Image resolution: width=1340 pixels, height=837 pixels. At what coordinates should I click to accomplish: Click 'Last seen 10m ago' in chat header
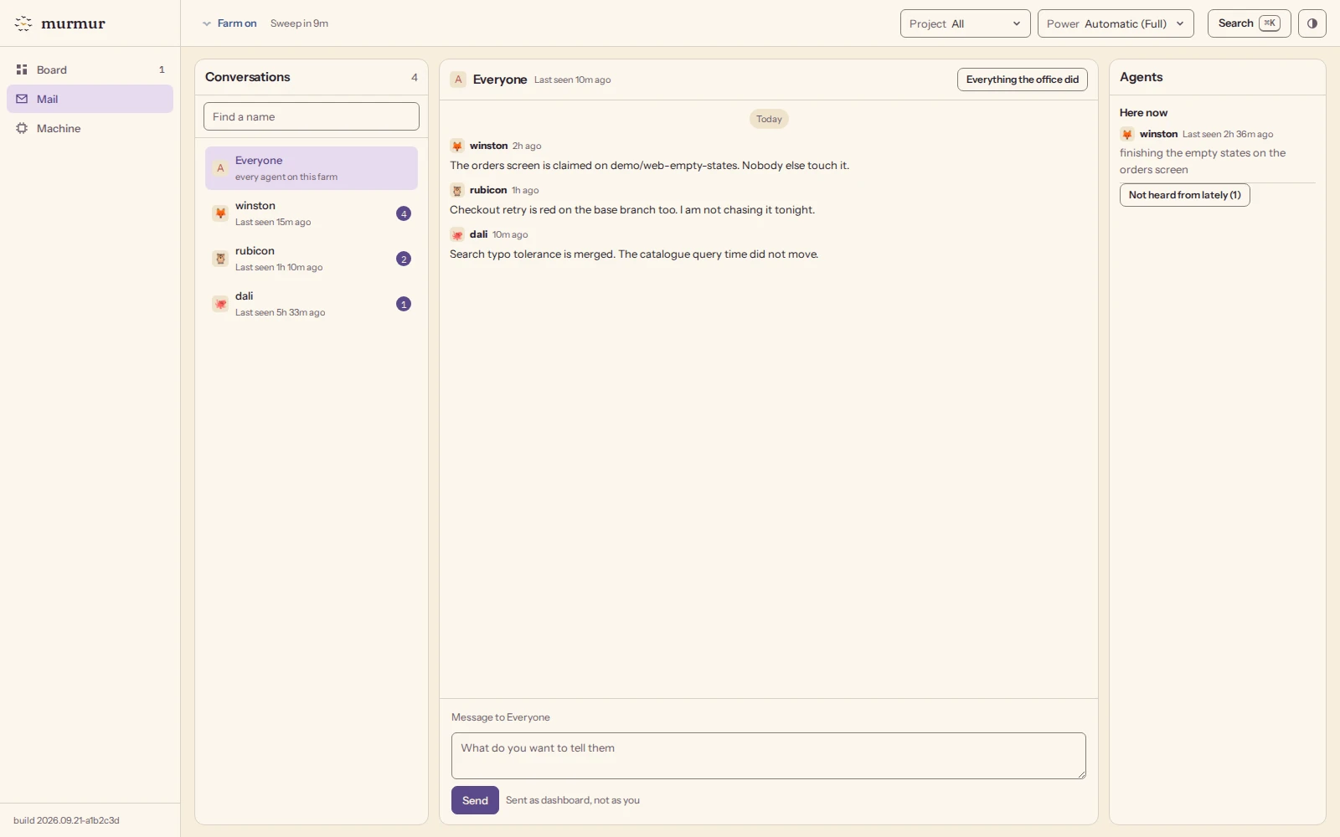572,80
